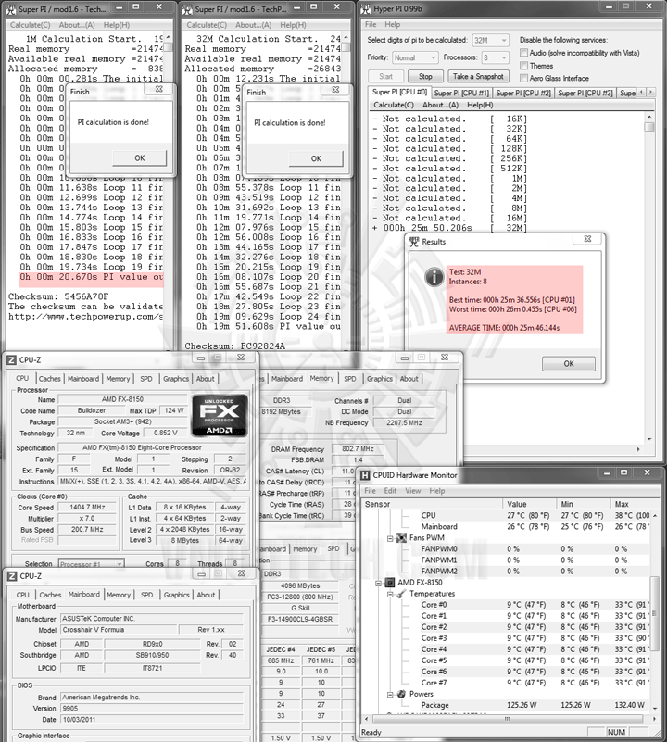Screen dimensions: 667x742
Task: Open Help(H) menu in 32M Super PI
Action: pos(293,25)
